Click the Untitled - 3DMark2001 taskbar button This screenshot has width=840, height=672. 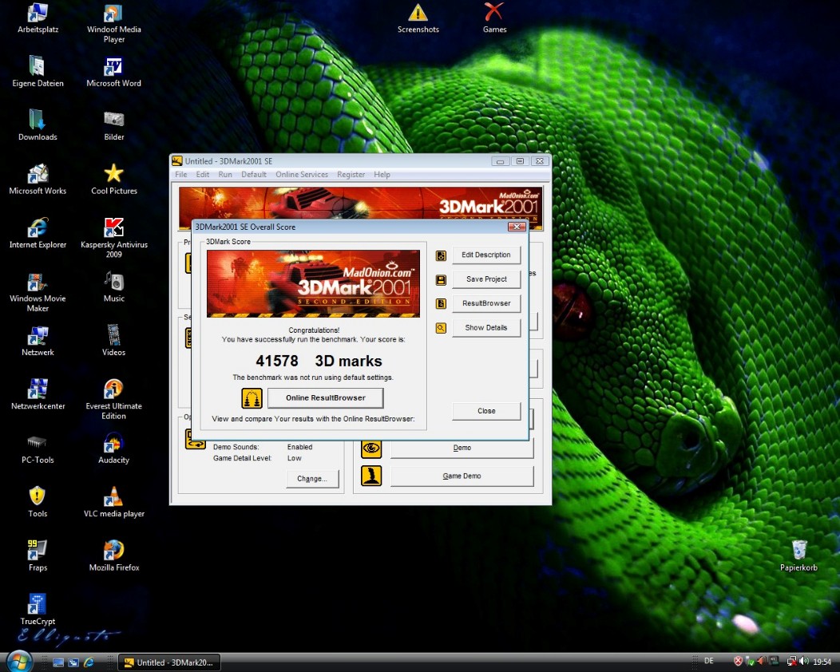(x=168, y=662)
